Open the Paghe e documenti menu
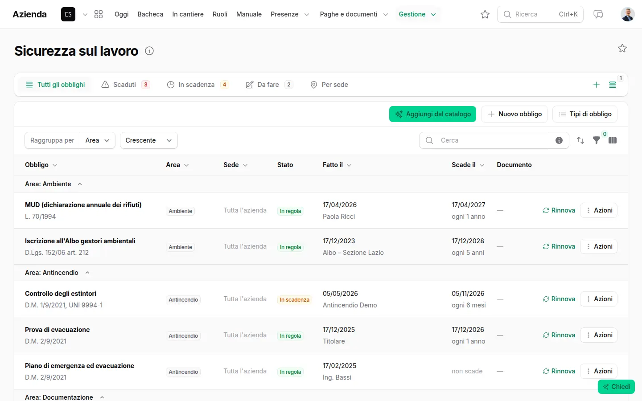The height and width of the screenshot is (401, 642). tap(354, 14)
